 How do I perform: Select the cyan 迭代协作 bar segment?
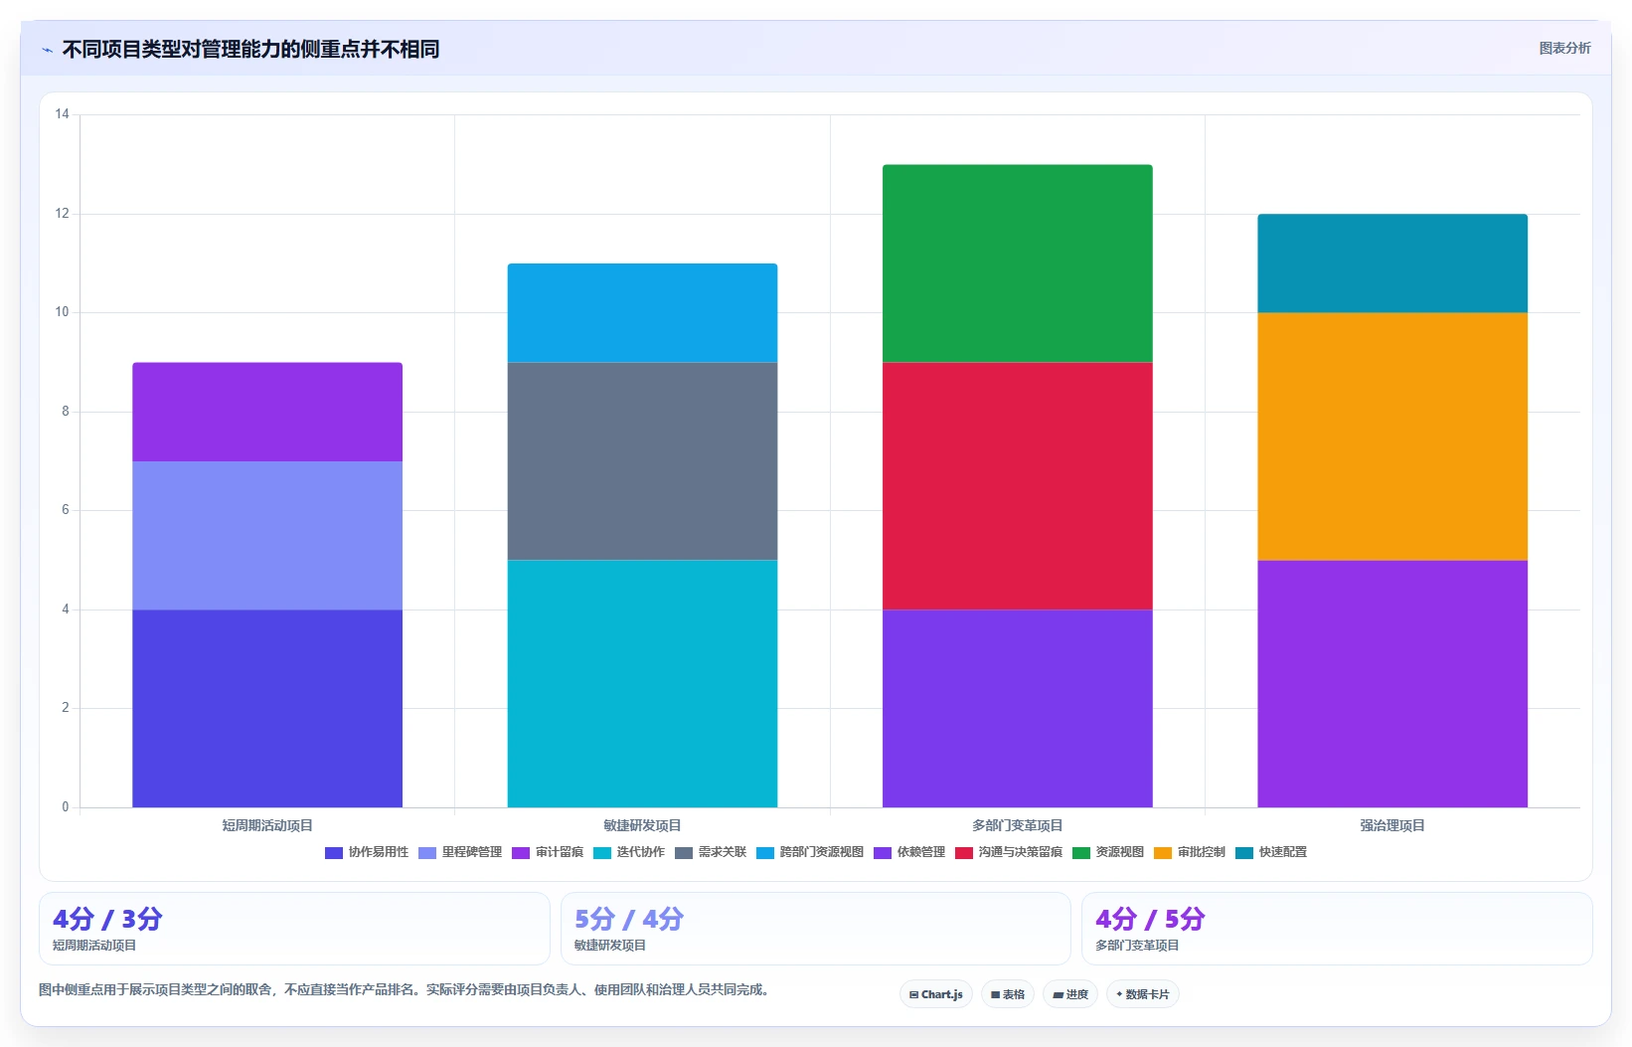point(642,683)
